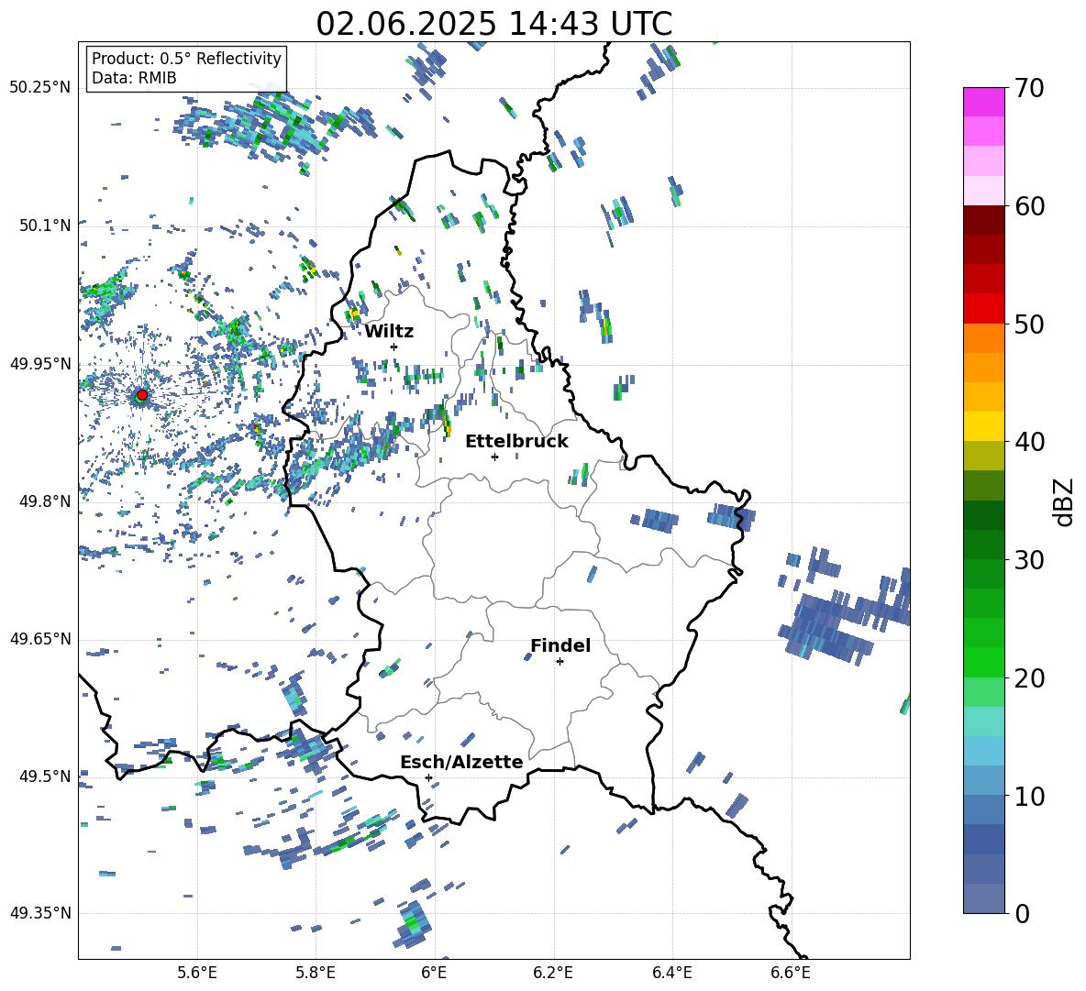Click the 50 colorbar tick value
Viewport: 1086px width, 991px height.
pyautogui.click(x=1029, y=325)
